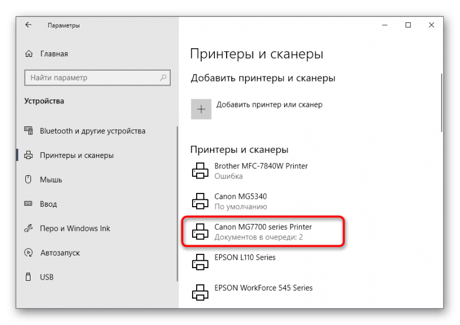The width and height of the screenshot is (460, 325).
Task: Open the Мышь settings section
Action: pos(51,180)
